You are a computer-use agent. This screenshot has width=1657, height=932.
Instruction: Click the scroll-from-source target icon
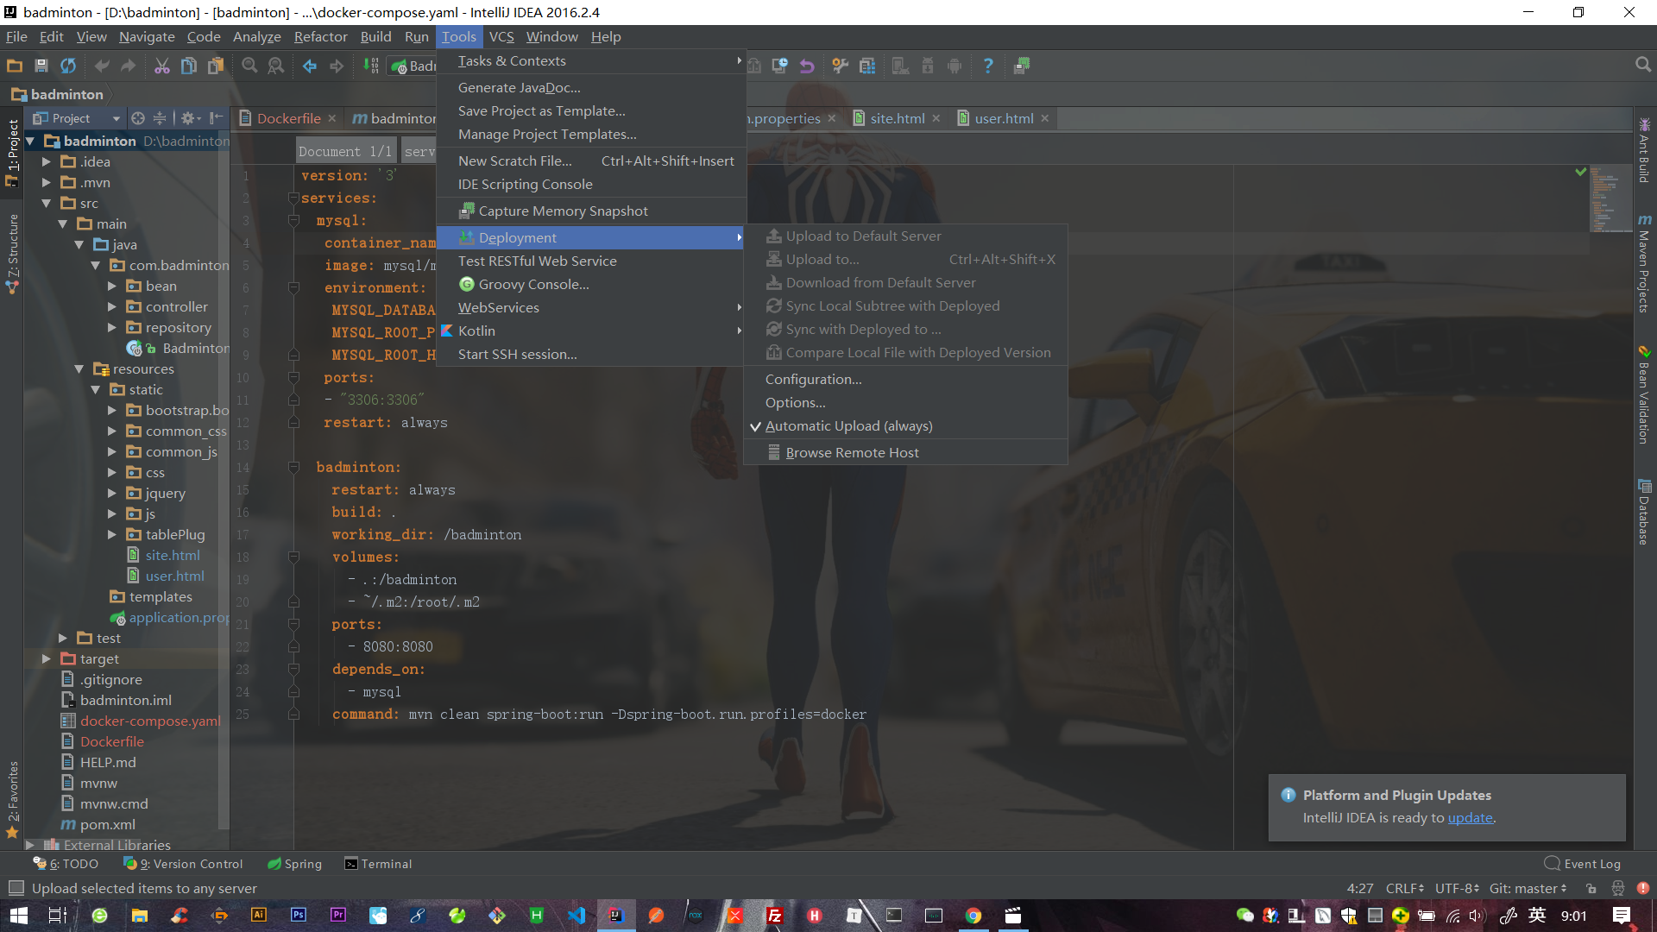(137, 118)
